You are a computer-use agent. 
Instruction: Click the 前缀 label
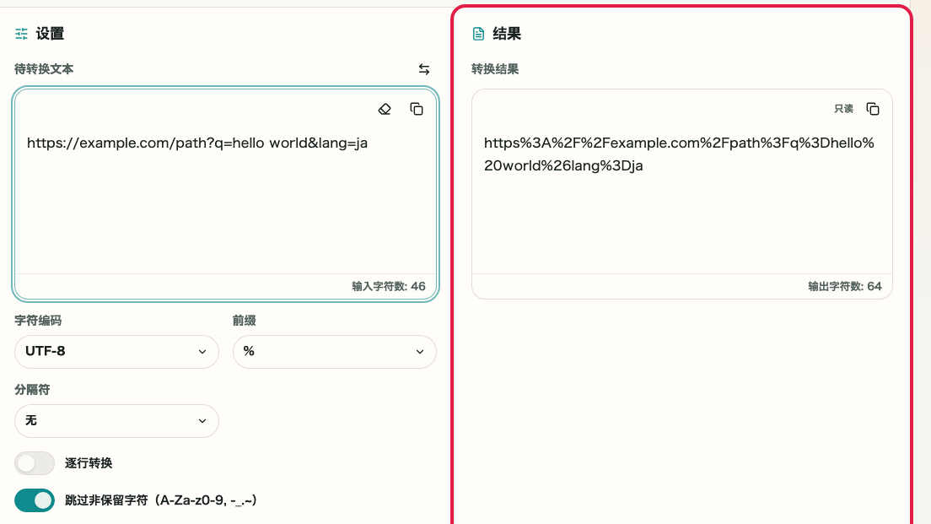click(x=244, y=321)
